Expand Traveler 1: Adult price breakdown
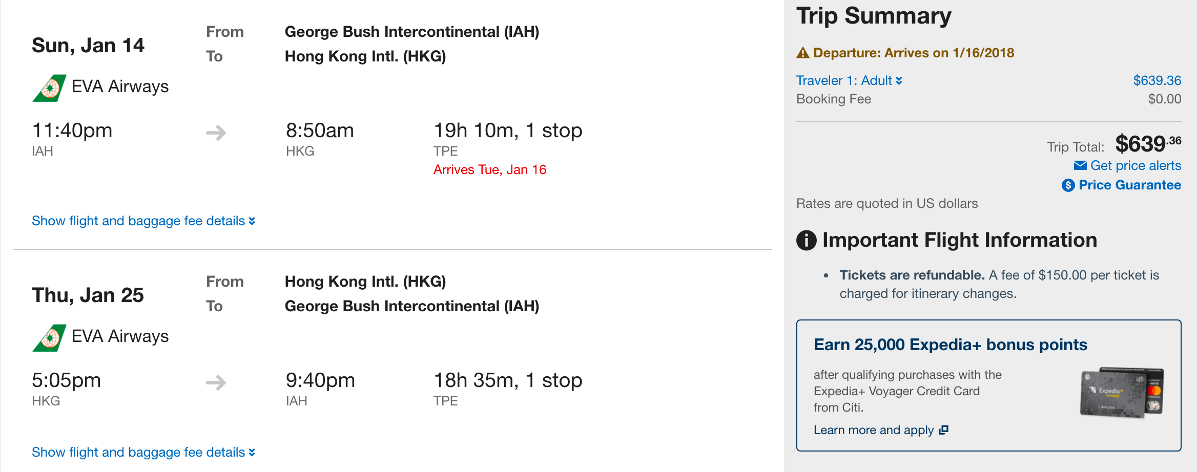 [x=849, y=80]
